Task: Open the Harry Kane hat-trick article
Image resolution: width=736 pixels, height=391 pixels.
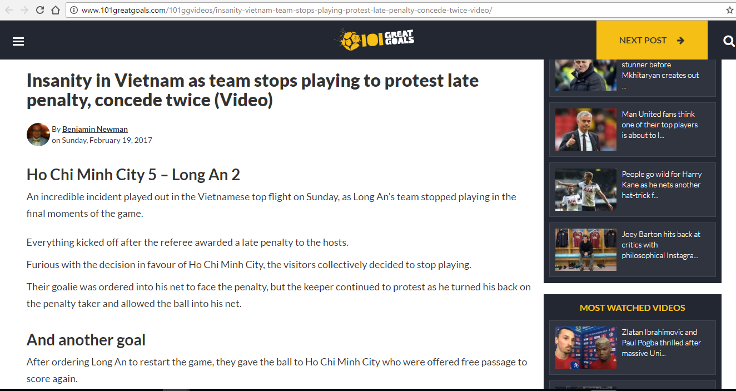Action: point(661,185)
